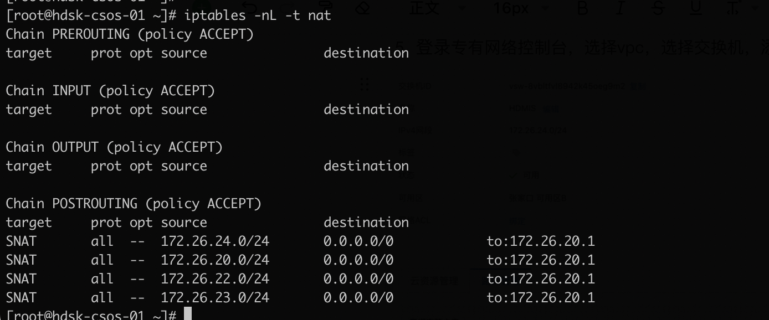
Task: Switch to the 云资源管理 tab
Action: click(x=434, y=281)
